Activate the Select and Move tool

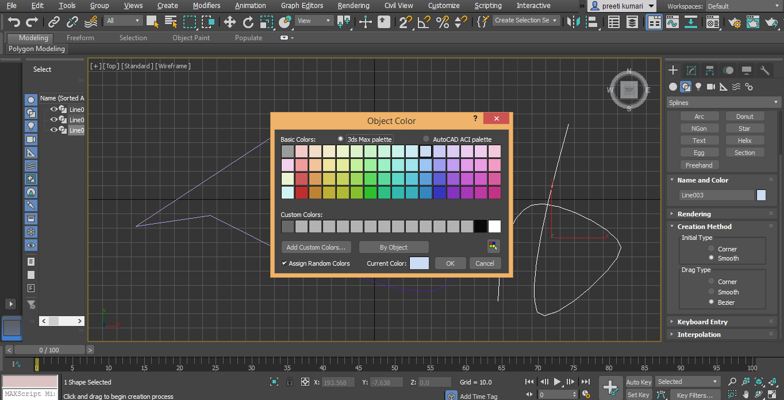tap(230, 22)
